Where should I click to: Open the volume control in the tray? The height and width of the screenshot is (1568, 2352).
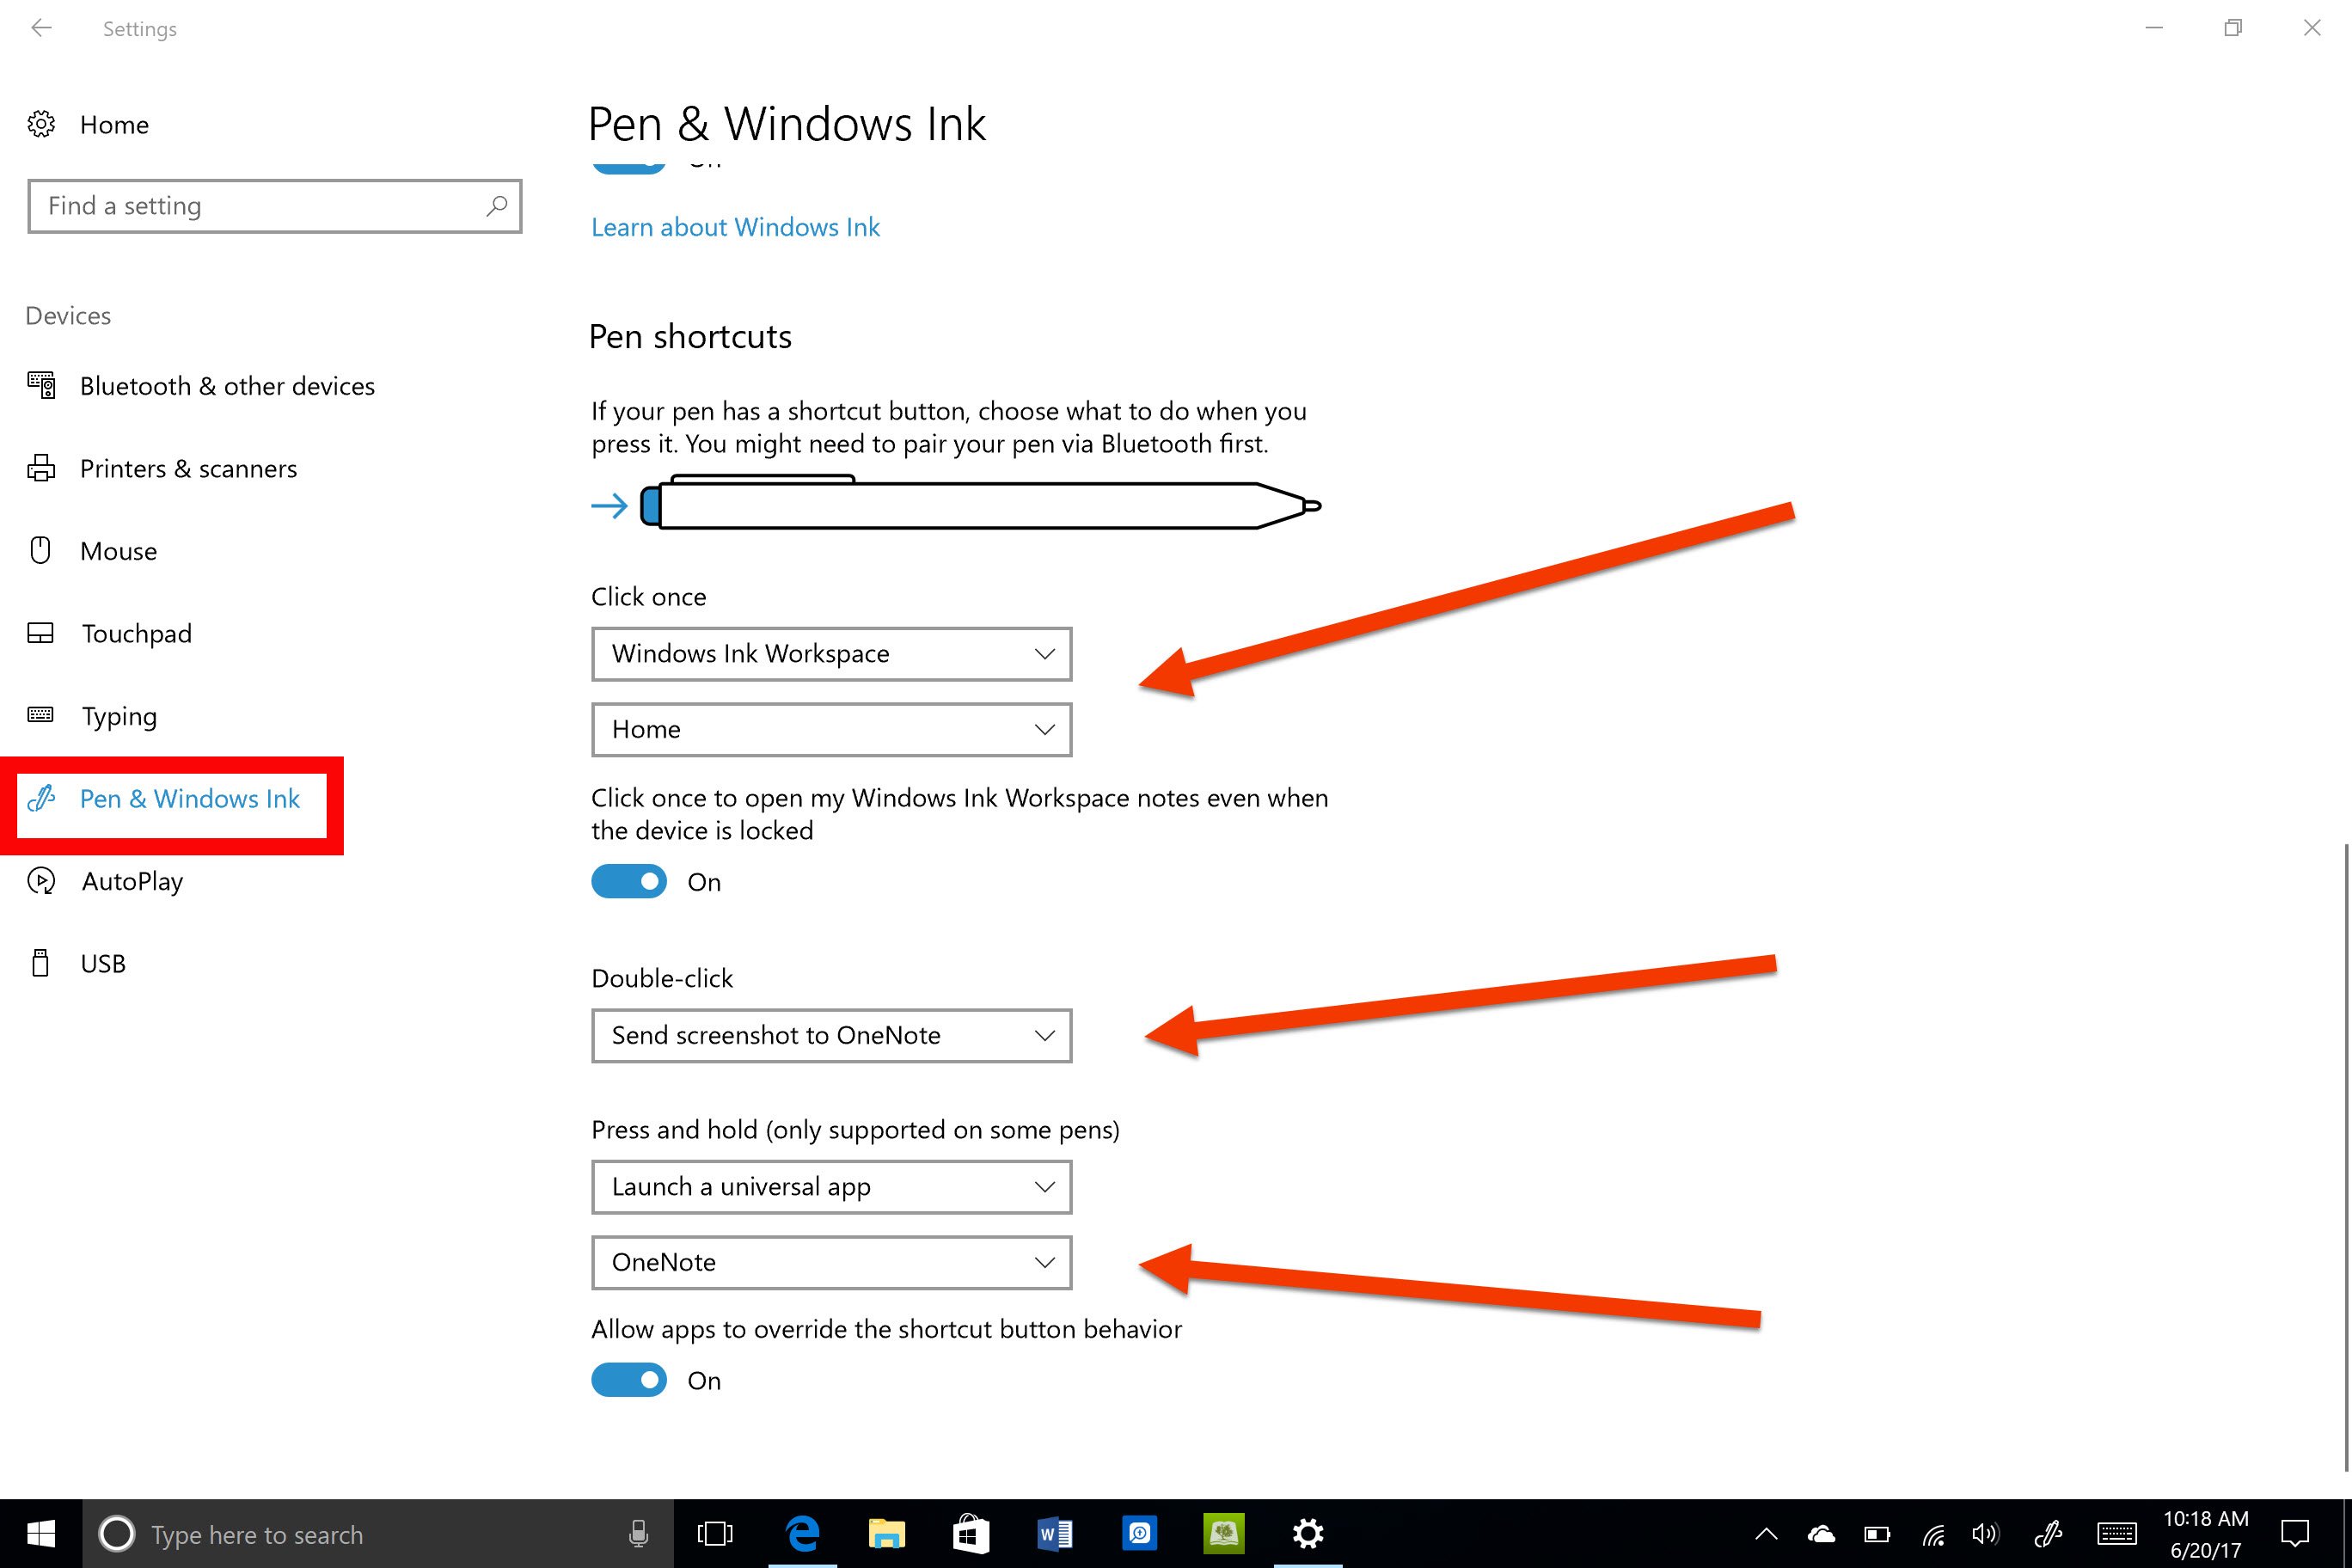tap(1985, 1533)
